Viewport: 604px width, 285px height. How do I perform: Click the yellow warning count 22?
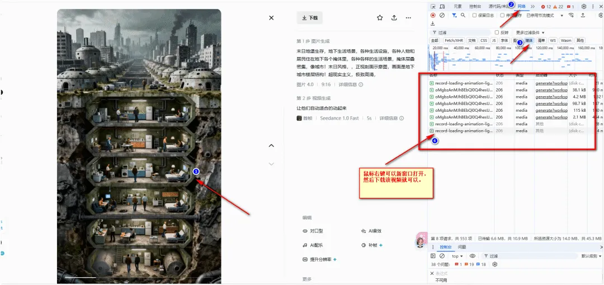click(559, 7)
